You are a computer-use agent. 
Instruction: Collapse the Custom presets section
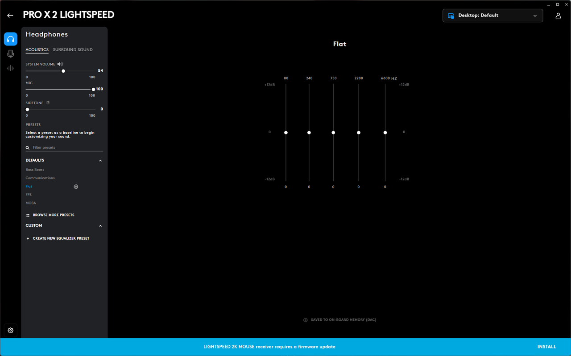100,226
